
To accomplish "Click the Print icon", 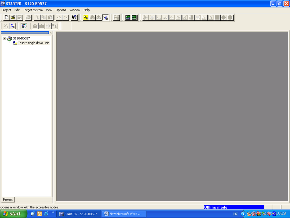I will coord(28,17).
